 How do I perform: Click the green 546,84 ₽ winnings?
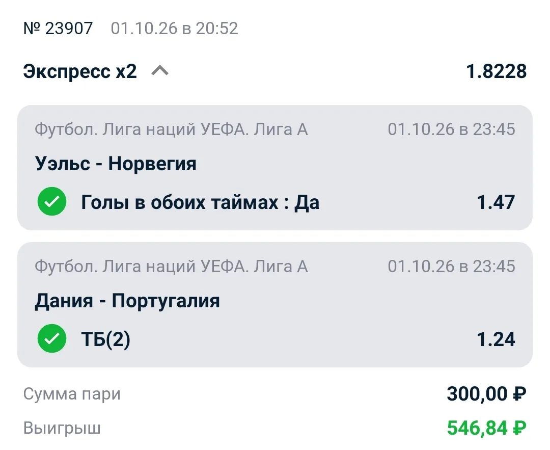[486, 428]
